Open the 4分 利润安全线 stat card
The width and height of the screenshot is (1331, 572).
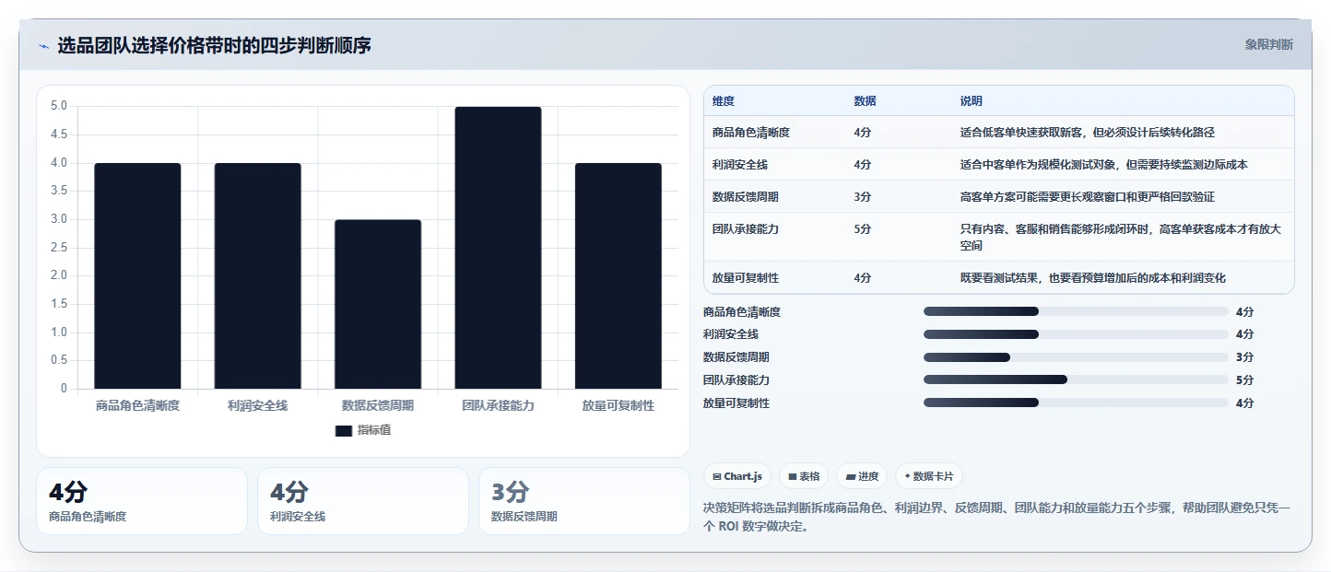coord(363,501)
